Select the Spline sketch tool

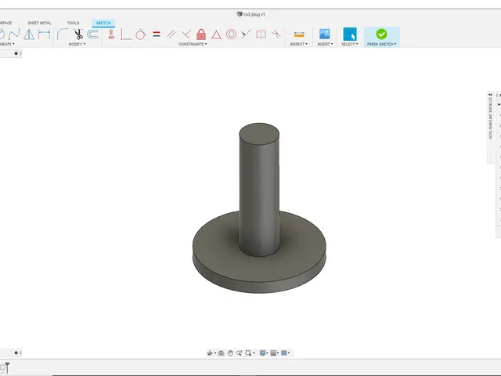[14, 34]
